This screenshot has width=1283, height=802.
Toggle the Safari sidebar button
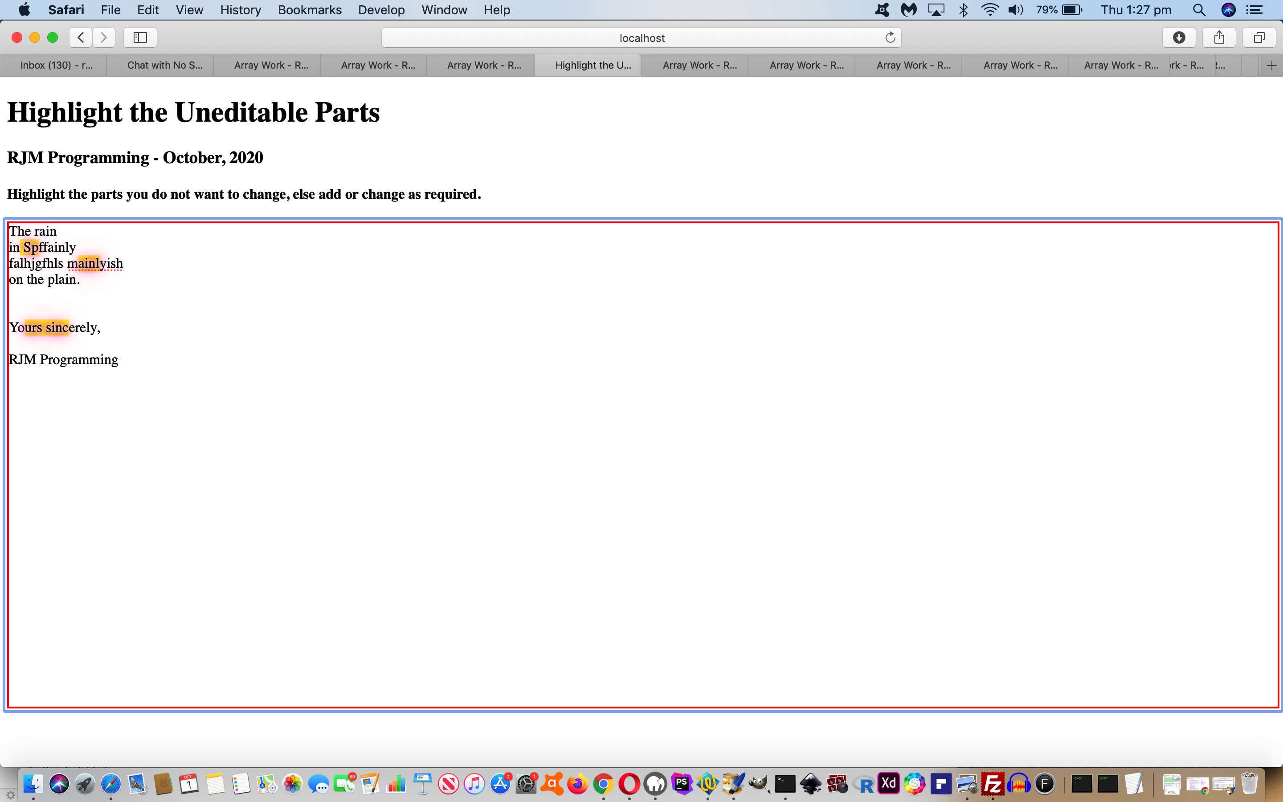click(x=140, y=37)
